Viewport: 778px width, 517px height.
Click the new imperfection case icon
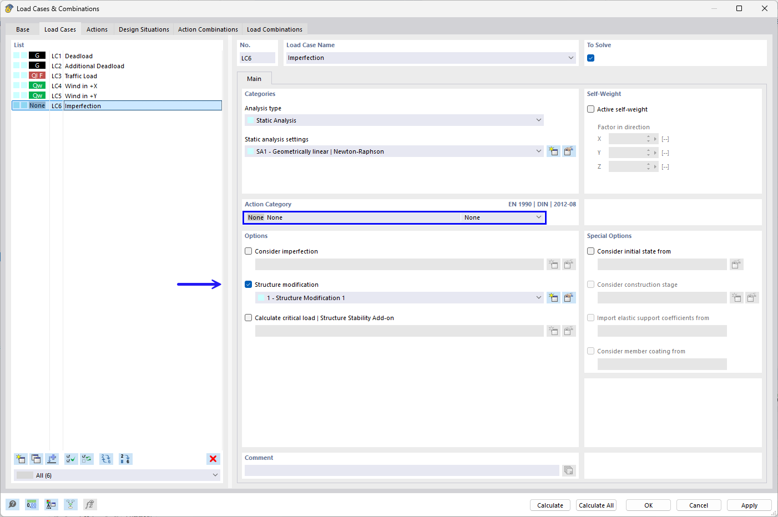pyautogui.click(x=553, y=265)
